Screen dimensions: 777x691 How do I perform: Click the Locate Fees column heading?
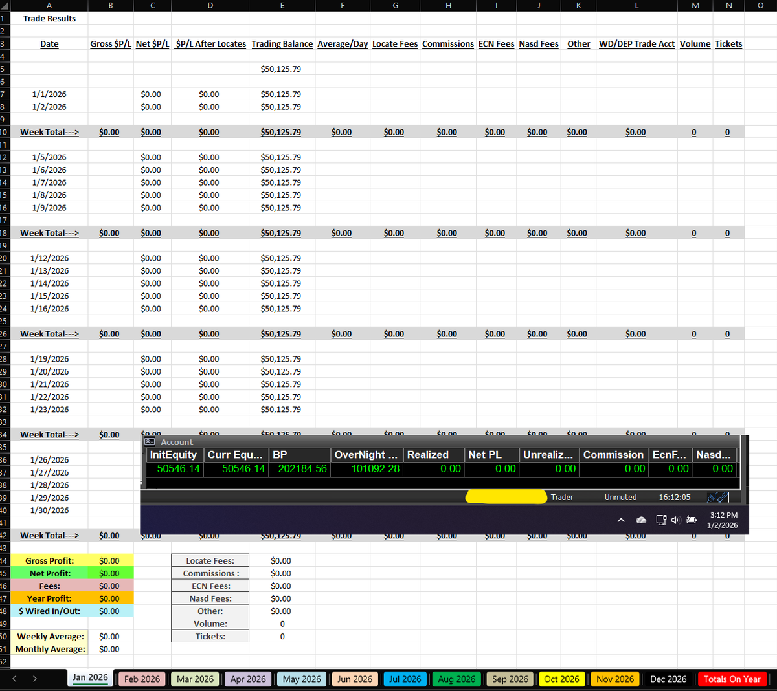pos(395,44)
